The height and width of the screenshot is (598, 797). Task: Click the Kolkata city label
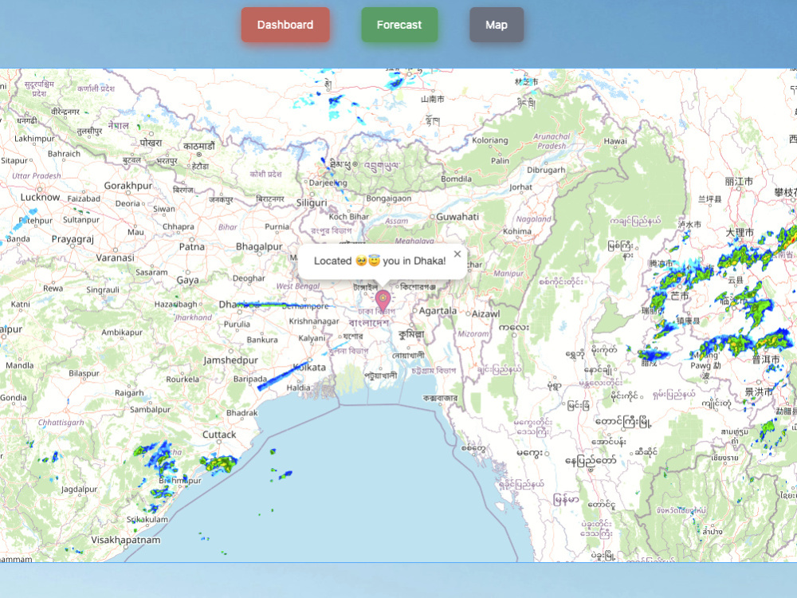[309, 367]
